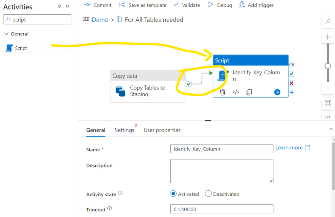
Task: Zoom out with the minus button
Action: click(x=327, y=88)
